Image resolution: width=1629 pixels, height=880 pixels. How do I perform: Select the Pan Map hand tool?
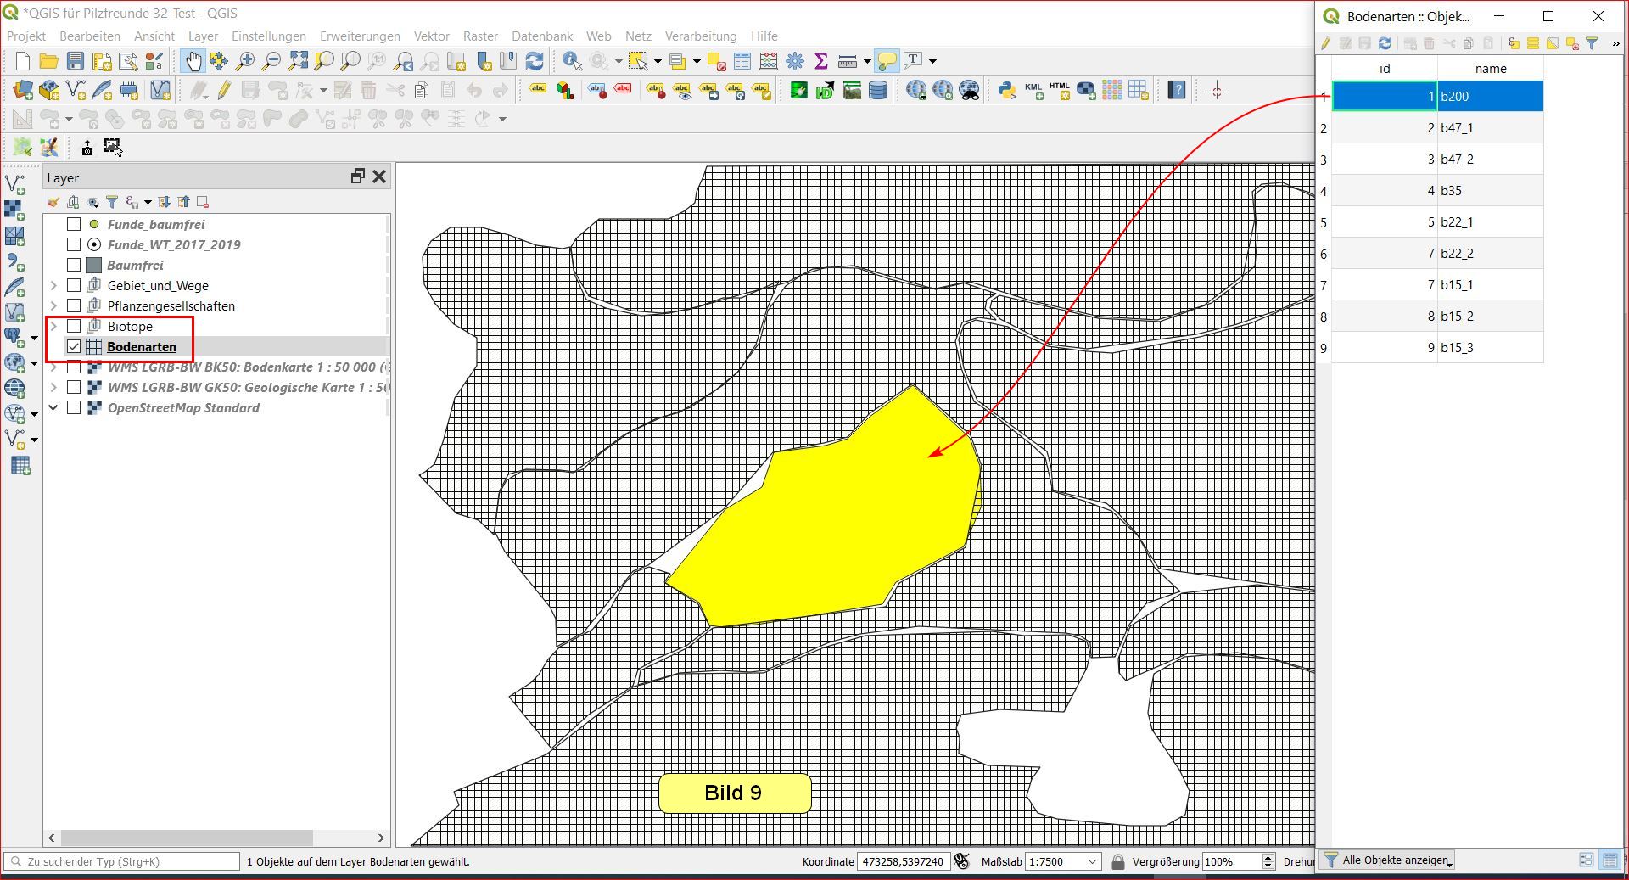[x=193, y=61]
